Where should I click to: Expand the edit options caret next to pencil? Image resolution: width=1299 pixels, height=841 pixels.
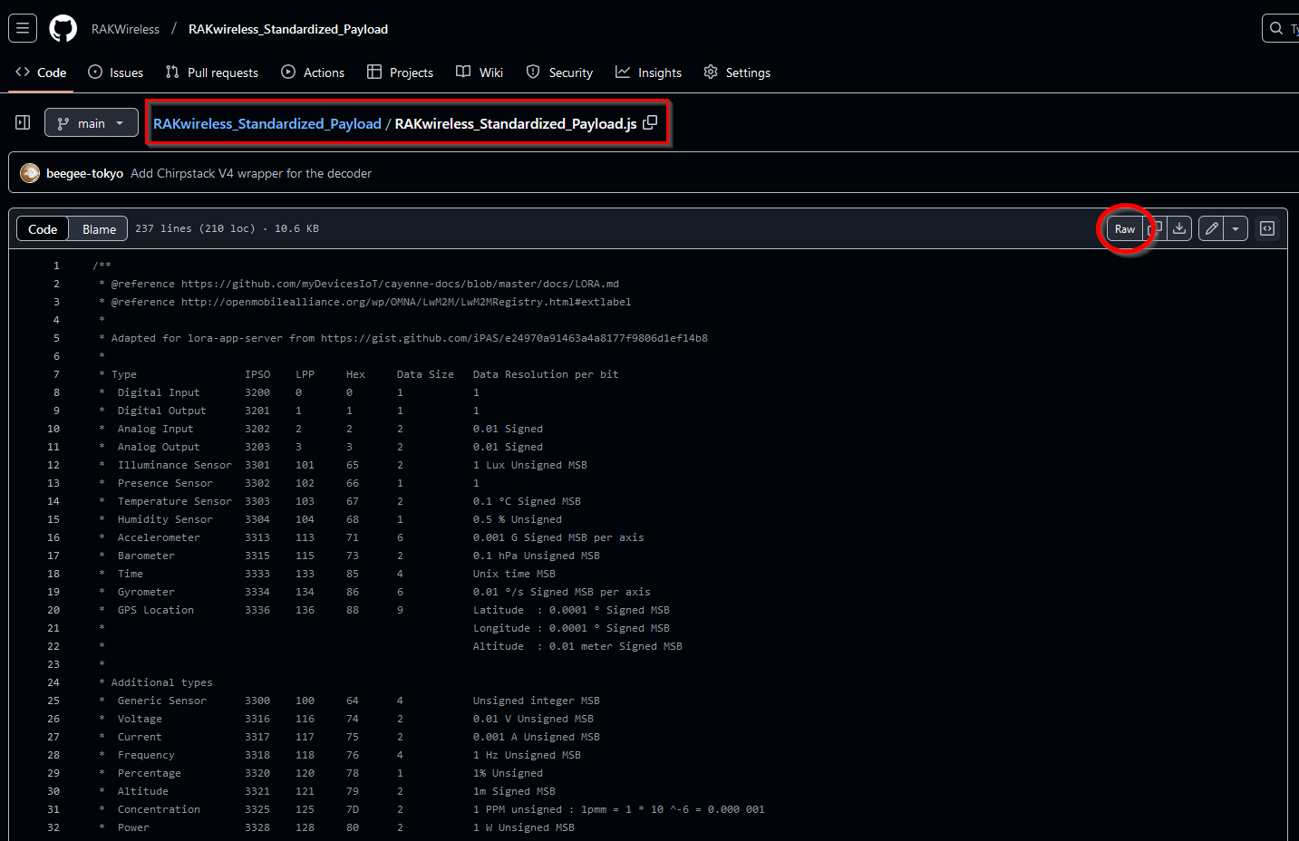1236,228
